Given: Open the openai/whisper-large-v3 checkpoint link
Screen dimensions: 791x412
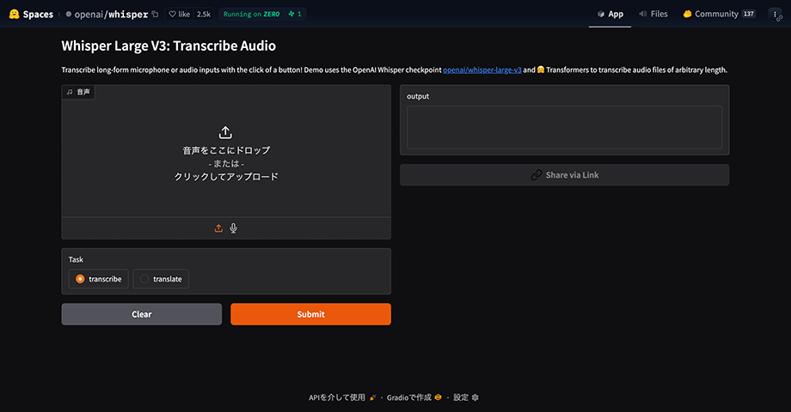Looking at the screenshot, I should [481, 70].
